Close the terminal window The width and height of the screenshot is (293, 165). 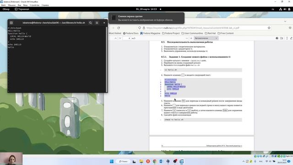[x=104, y=23]
